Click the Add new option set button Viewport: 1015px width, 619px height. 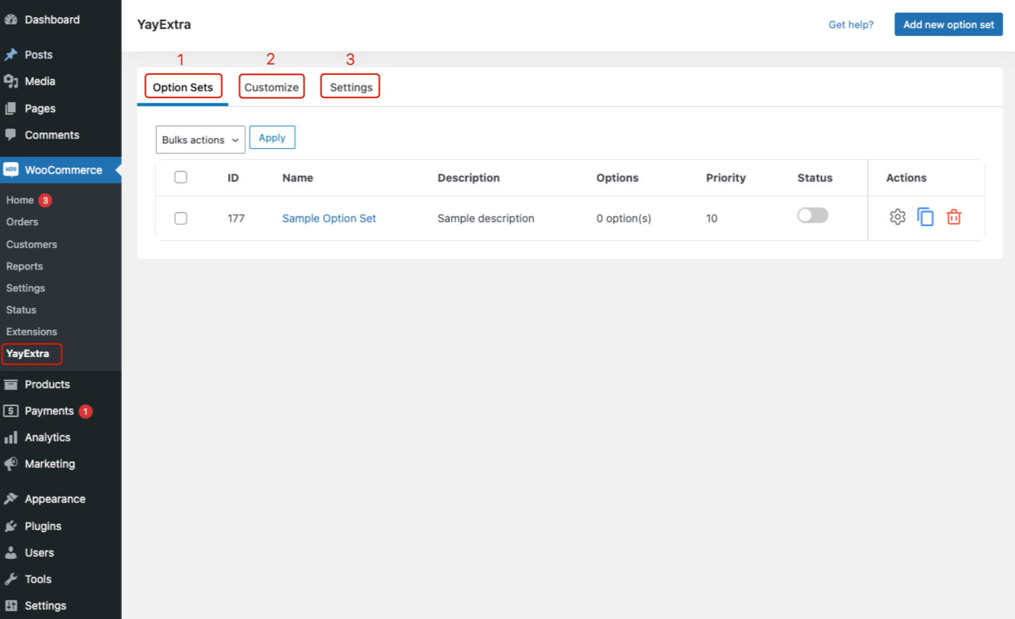948,24
